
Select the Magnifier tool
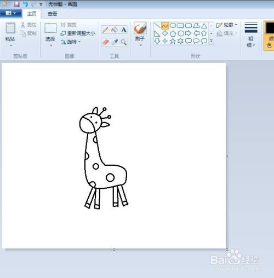124,42
